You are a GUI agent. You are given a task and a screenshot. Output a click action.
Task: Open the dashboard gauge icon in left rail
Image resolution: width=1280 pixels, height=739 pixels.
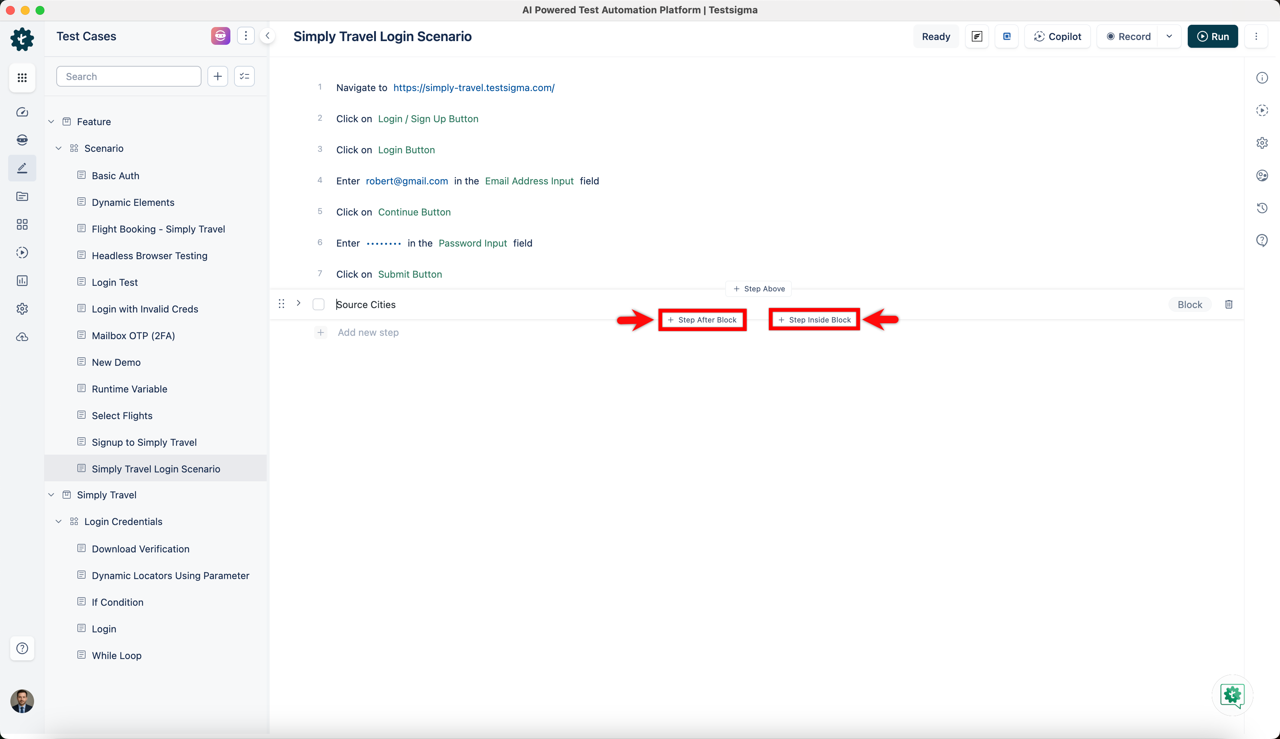22,112
